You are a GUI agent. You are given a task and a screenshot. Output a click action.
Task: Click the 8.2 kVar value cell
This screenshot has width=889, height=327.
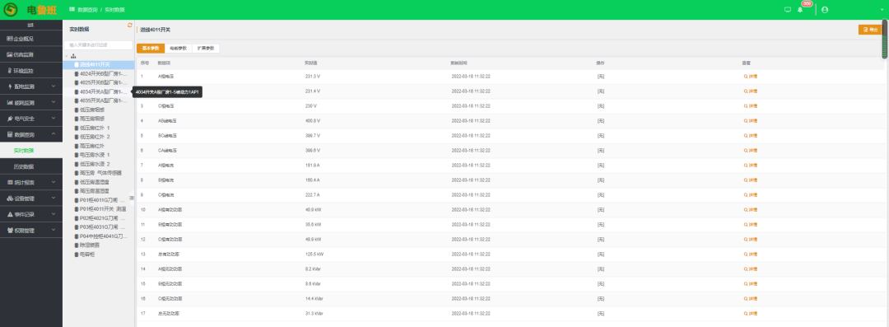[313, 269]
